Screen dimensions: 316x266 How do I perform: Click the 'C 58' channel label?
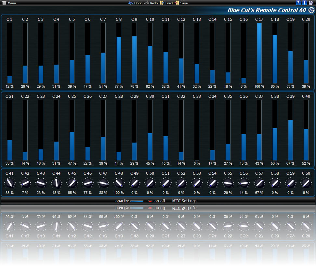click(x=275, y=173)
